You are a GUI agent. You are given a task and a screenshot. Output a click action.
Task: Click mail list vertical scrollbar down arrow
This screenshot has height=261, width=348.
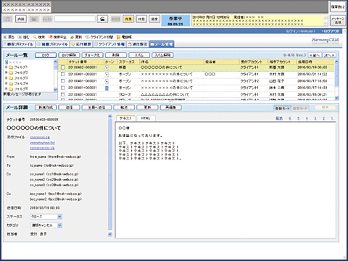coord(336,98)
